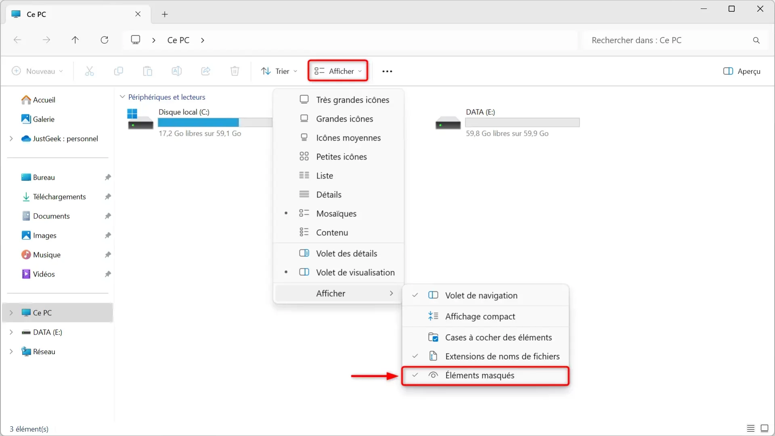
Task: Expand Réseau node in sidebar
Action: (11, 352)
